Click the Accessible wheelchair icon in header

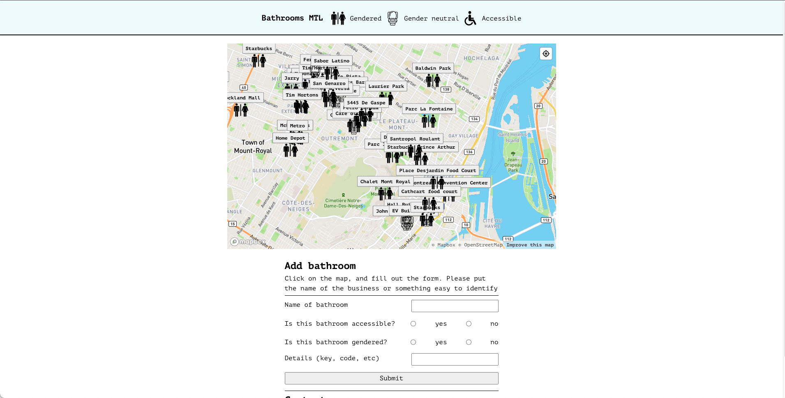pyautogui.click(x=470, y=18)
